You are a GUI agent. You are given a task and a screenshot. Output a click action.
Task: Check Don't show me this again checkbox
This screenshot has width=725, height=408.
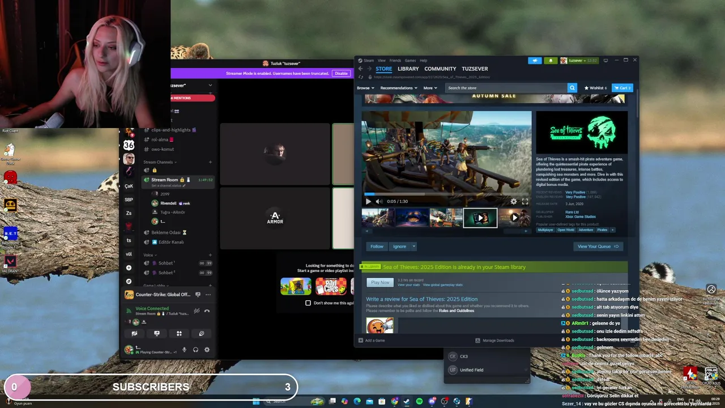308,303
